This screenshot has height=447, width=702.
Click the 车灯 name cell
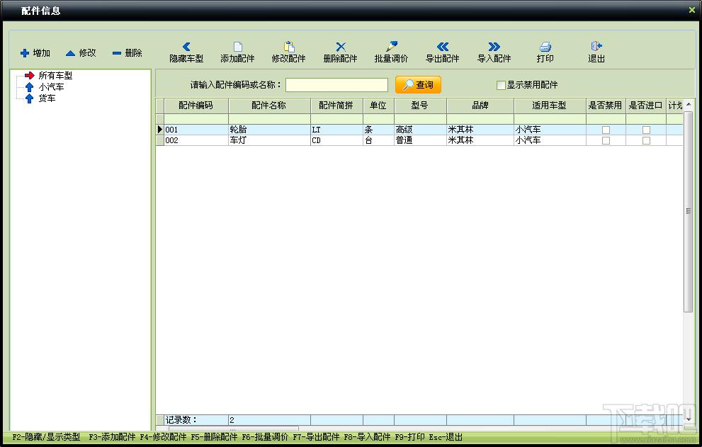(269, 141)
